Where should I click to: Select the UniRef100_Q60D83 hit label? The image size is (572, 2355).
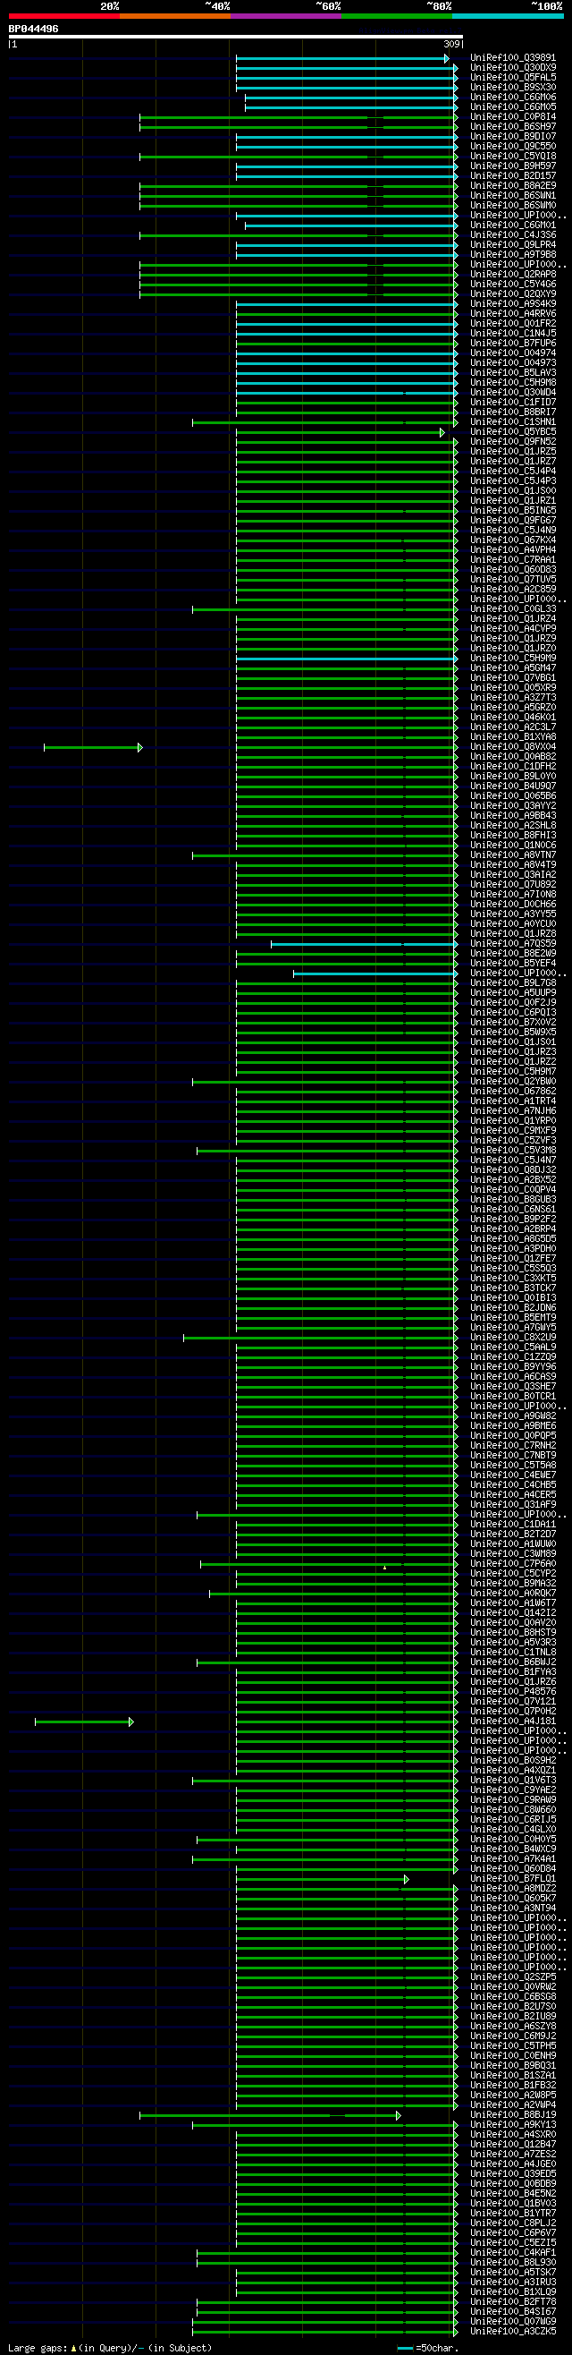tap(514, 570)
